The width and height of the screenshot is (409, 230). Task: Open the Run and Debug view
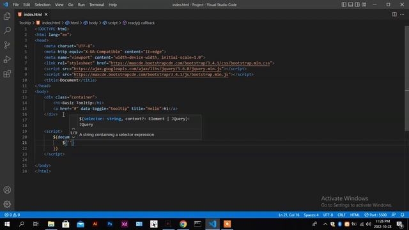7,59
